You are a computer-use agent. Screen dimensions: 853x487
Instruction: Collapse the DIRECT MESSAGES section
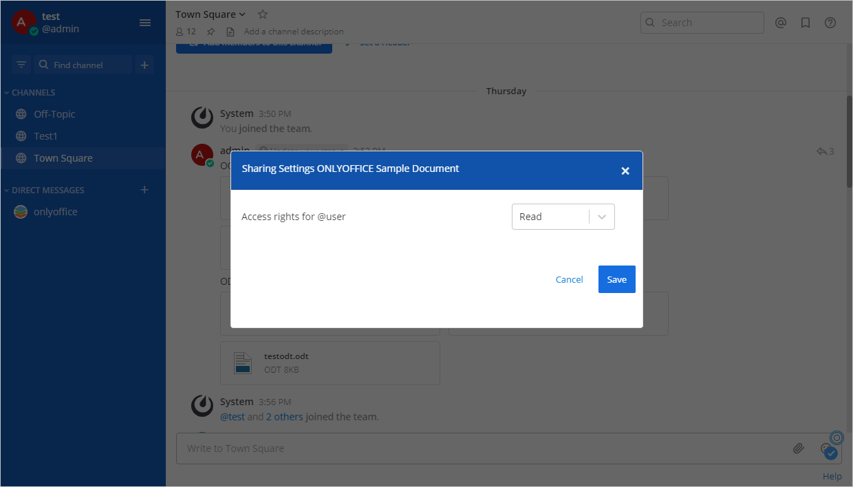[x=47, y=190]
